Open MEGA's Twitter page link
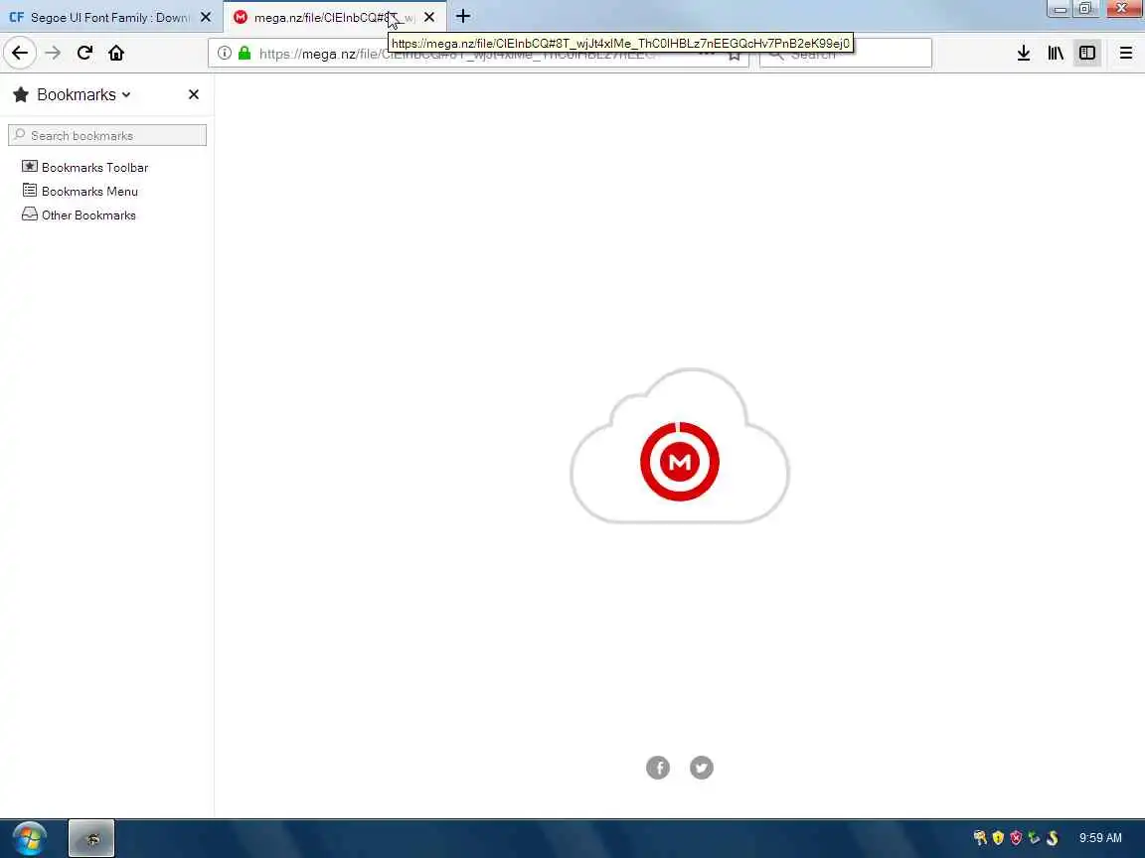 [702, 768]
